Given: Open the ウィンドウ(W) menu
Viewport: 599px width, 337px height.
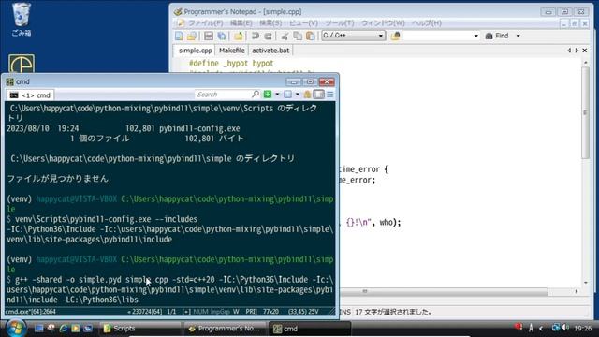Looking at the screenshot, I should pos(383,23).
